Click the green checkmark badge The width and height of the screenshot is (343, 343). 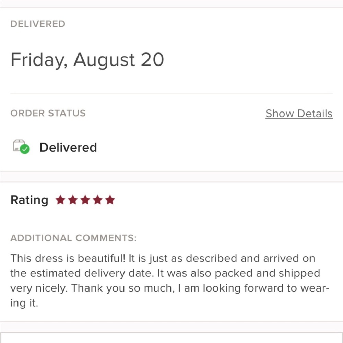[x=25, y=149]
